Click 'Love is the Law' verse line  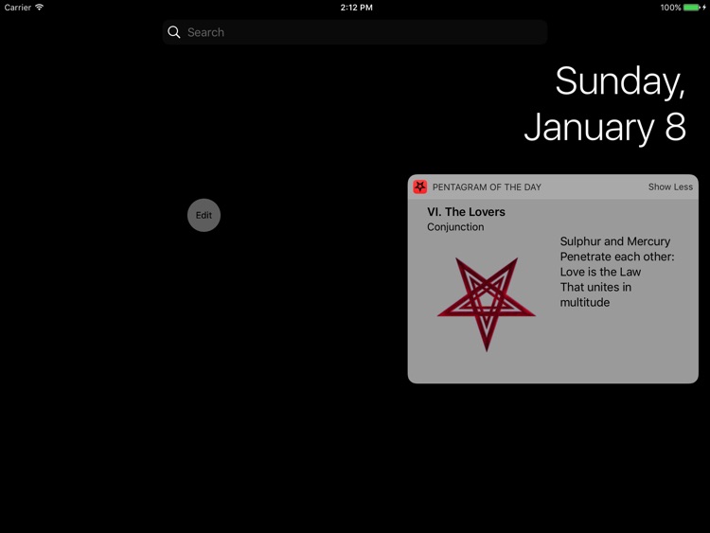tap(600, 272)
